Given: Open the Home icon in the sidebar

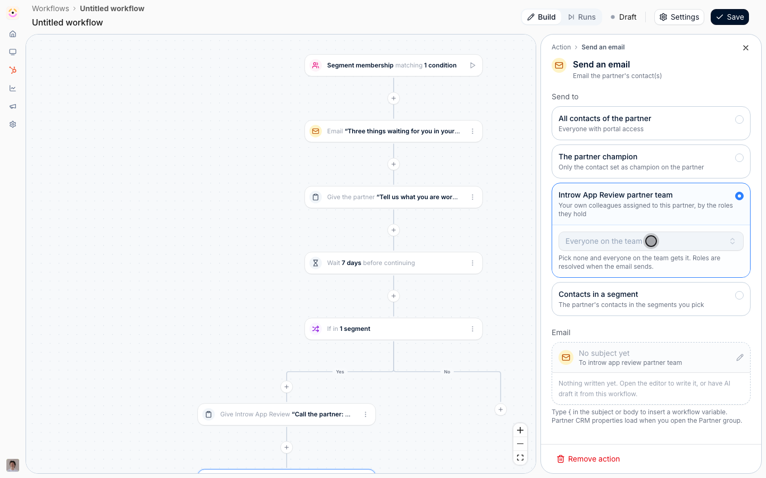Looking at the screenshot, I should pyautogui.click(x=13, y=34).
